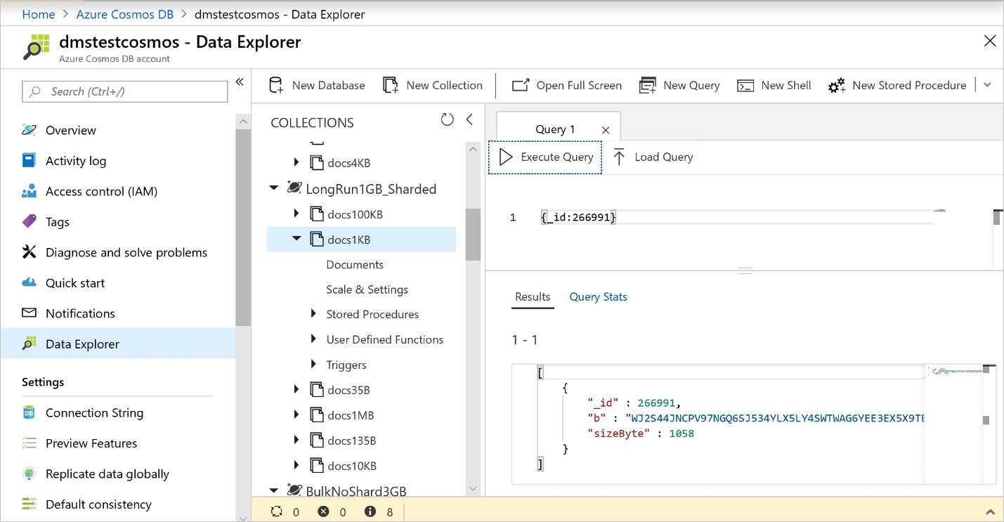Image resolution: width=1004 pixels, height=522 pixels.
Task: Expand the Triggers node
Action: click(313, 365)
